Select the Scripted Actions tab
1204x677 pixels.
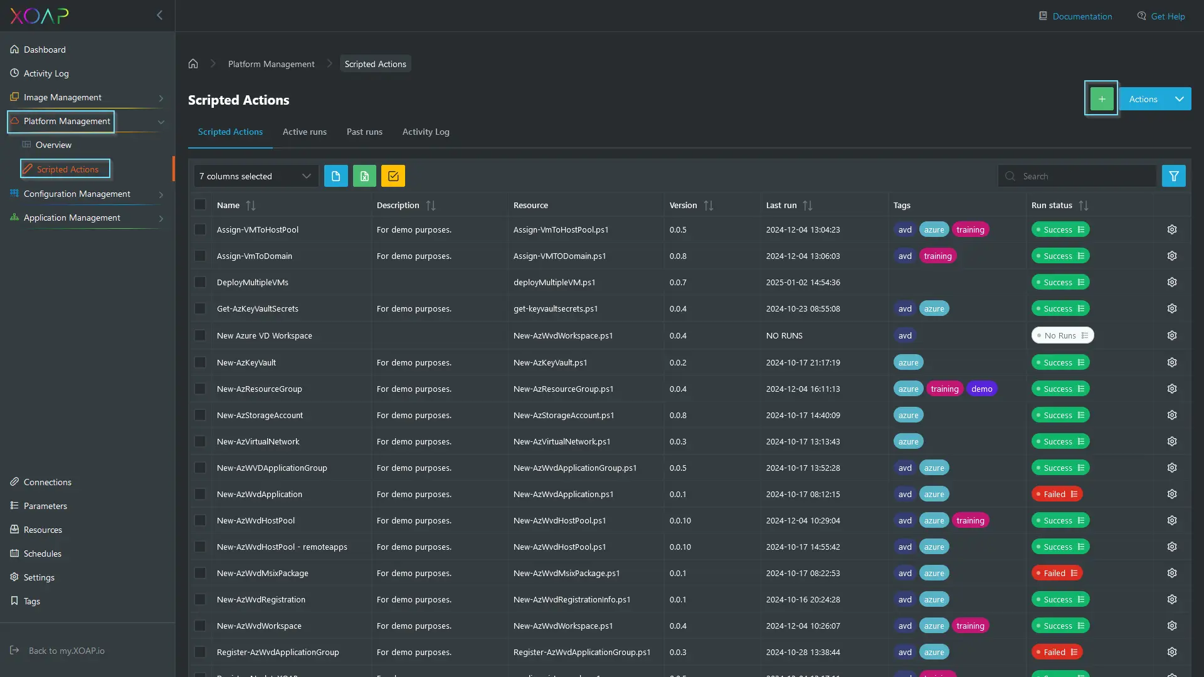(x=230, y=132)
